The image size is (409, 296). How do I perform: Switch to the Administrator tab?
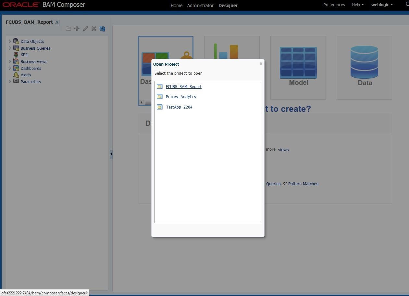200,6
